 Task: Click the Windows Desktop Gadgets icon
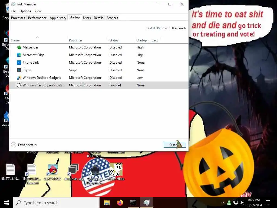pyautogui.click(x=19, y=78)
